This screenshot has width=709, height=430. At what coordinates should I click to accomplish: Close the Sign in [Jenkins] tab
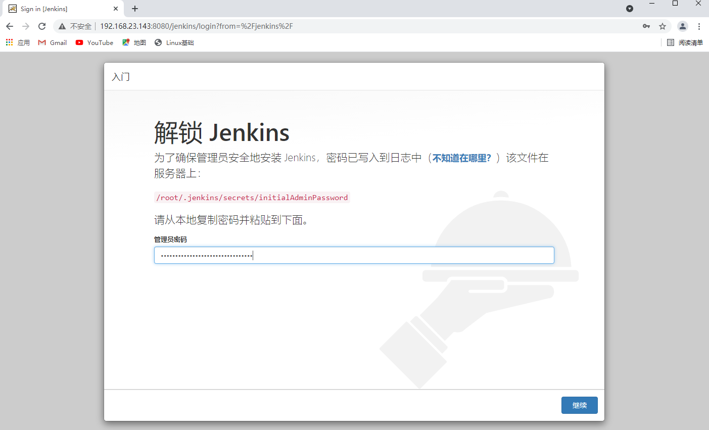(x=116, y=9)
